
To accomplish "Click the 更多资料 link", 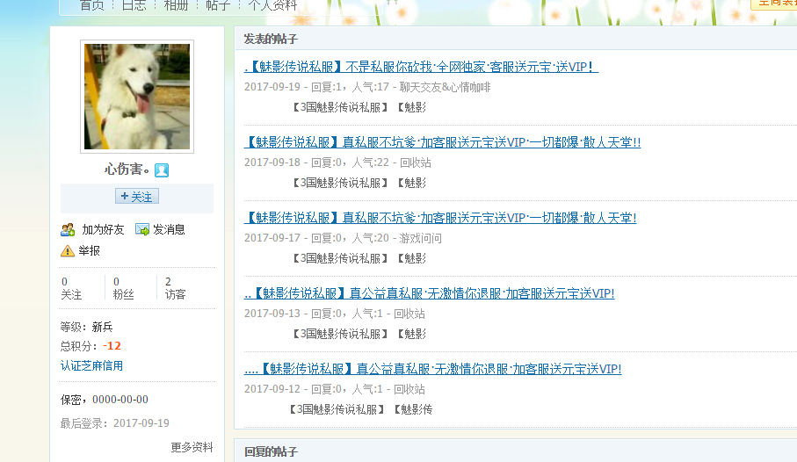I will tap(192, 447).
